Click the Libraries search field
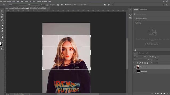This screenshot has width=170, height=95. (x=152, y=14)
